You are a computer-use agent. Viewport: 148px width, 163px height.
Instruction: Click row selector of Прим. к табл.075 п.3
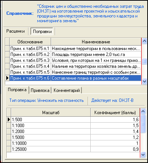tap(7, 60)
